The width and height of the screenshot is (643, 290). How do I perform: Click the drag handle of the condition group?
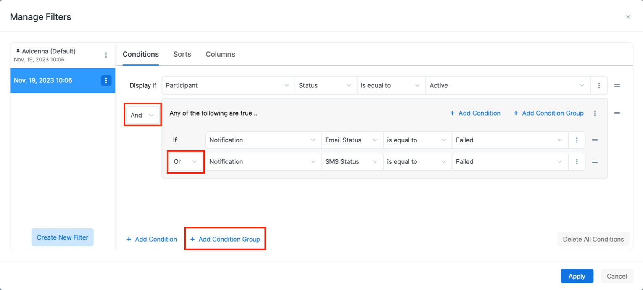click(616, 113)
